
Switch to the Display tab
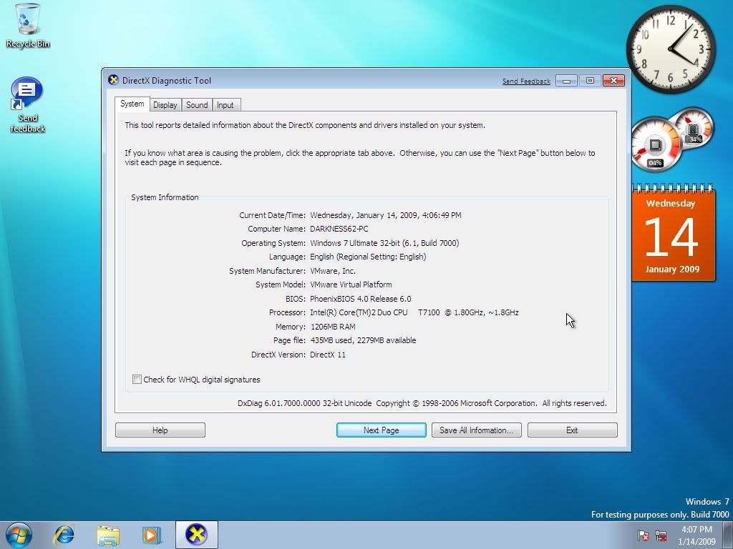[165, 105]
